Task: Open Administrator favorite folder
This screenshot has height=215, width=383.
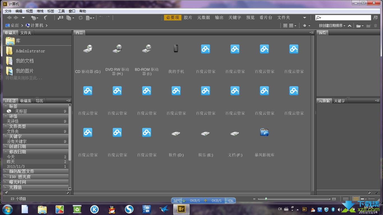Action: pyautogui.click(x=26, y=51)
